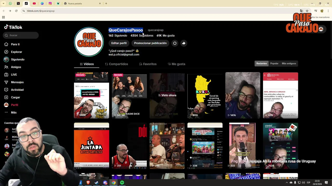The height and width of the screenshot is (186, 332).
Task: View the 4354 Seguidores list
Action: 142,35
